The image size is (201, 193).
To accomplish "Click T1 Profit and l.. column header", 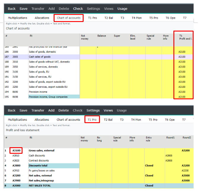I will (186, 37).
